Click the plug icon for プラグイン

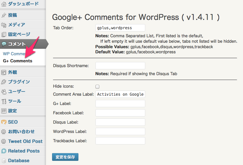coord(4,82)
